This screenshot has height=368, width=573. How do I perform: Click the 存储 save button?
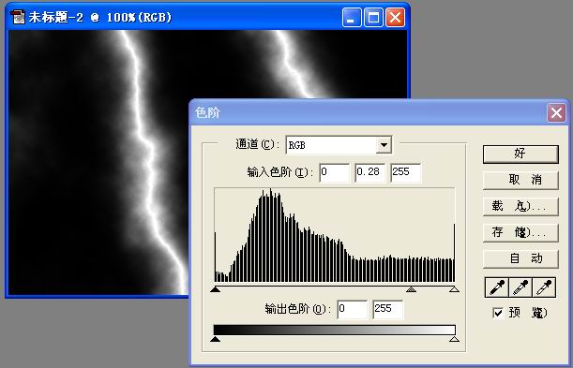[520, 232]
